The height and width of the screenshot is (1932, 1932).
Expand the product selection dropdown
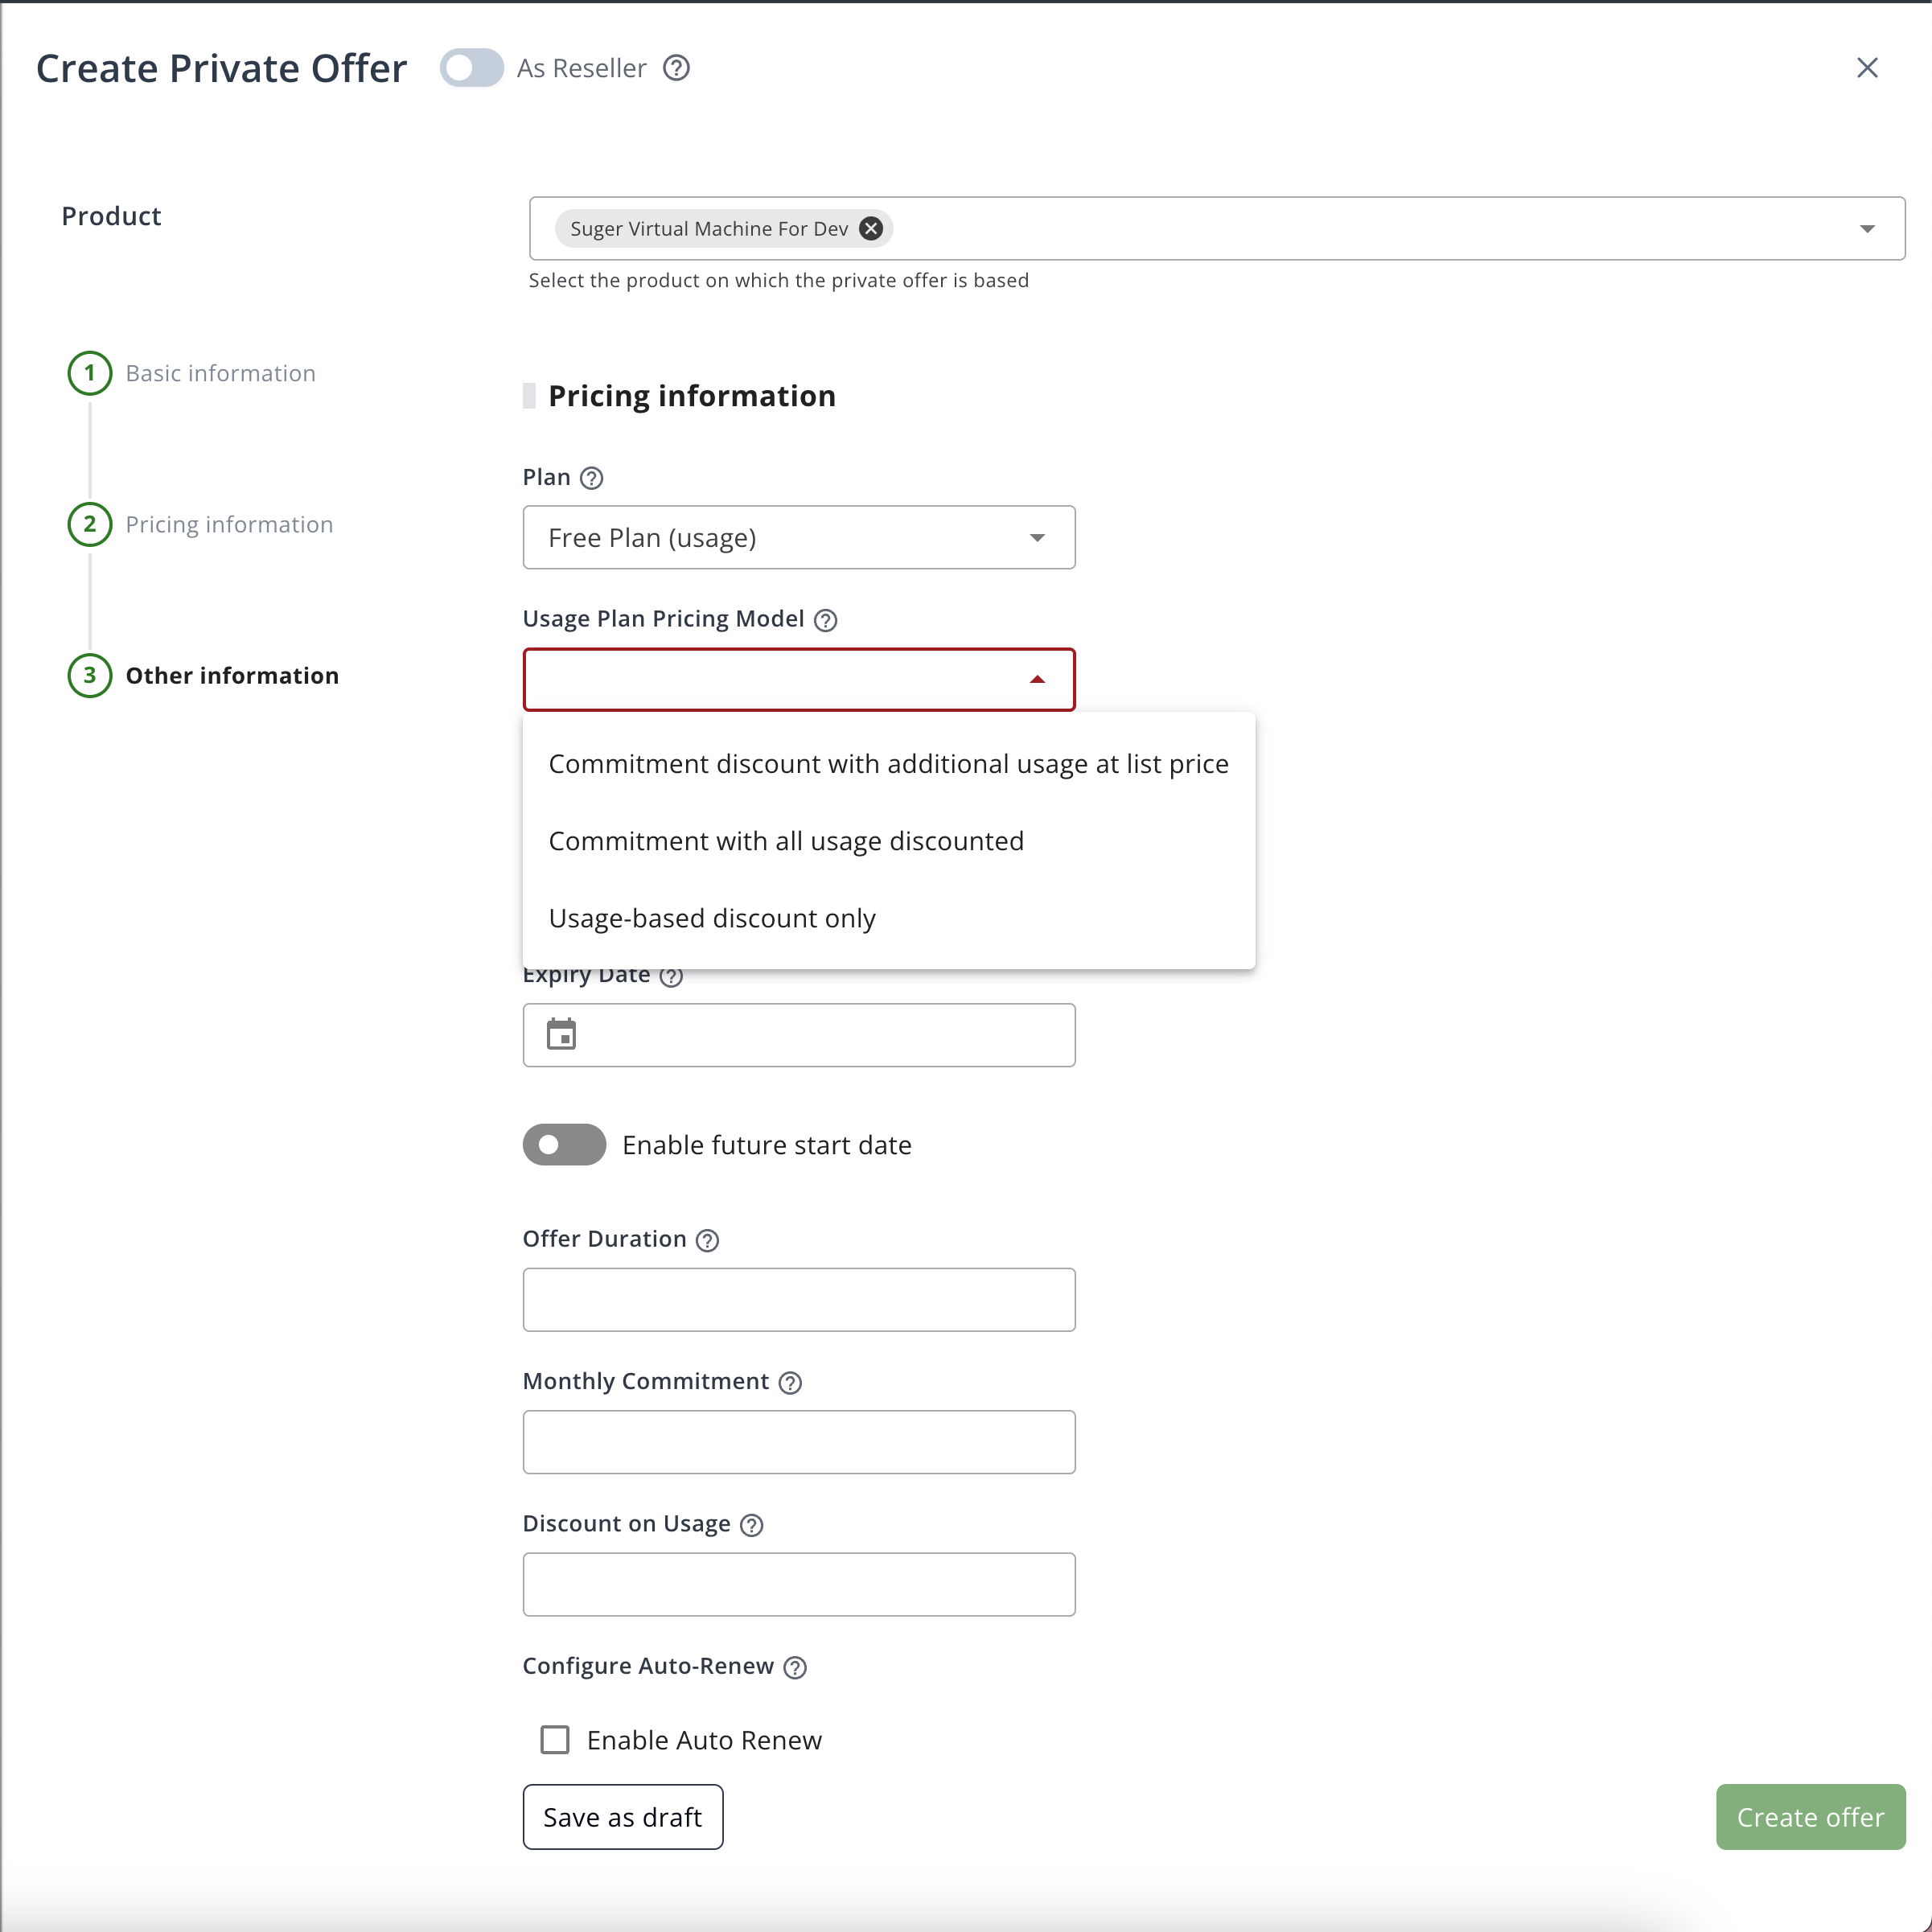click(1866, 228)
